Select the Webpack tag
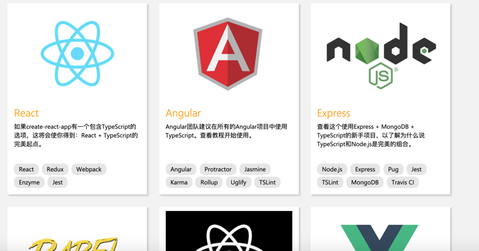479x251 pixels. coord(89,169)
